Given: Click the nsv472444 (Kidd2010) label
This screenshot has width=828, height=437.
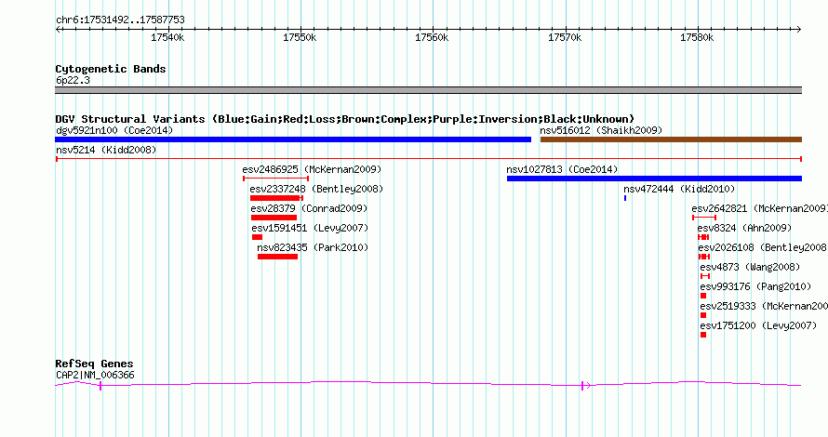Looking at the screenshot, I should 679,189.
